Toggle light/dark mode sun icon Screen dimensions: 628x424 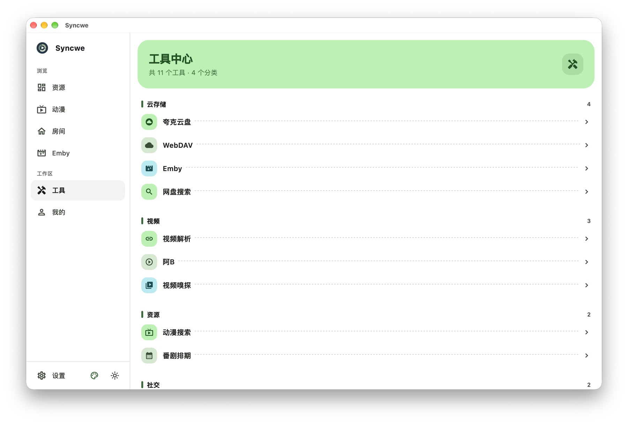pos(115,375)
